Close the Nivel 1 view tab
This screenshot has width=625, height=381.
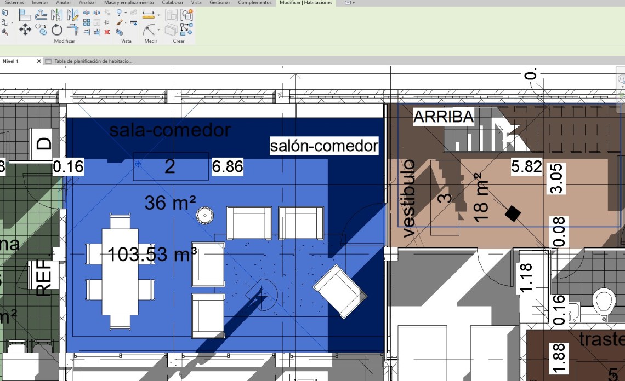[39, 61]
